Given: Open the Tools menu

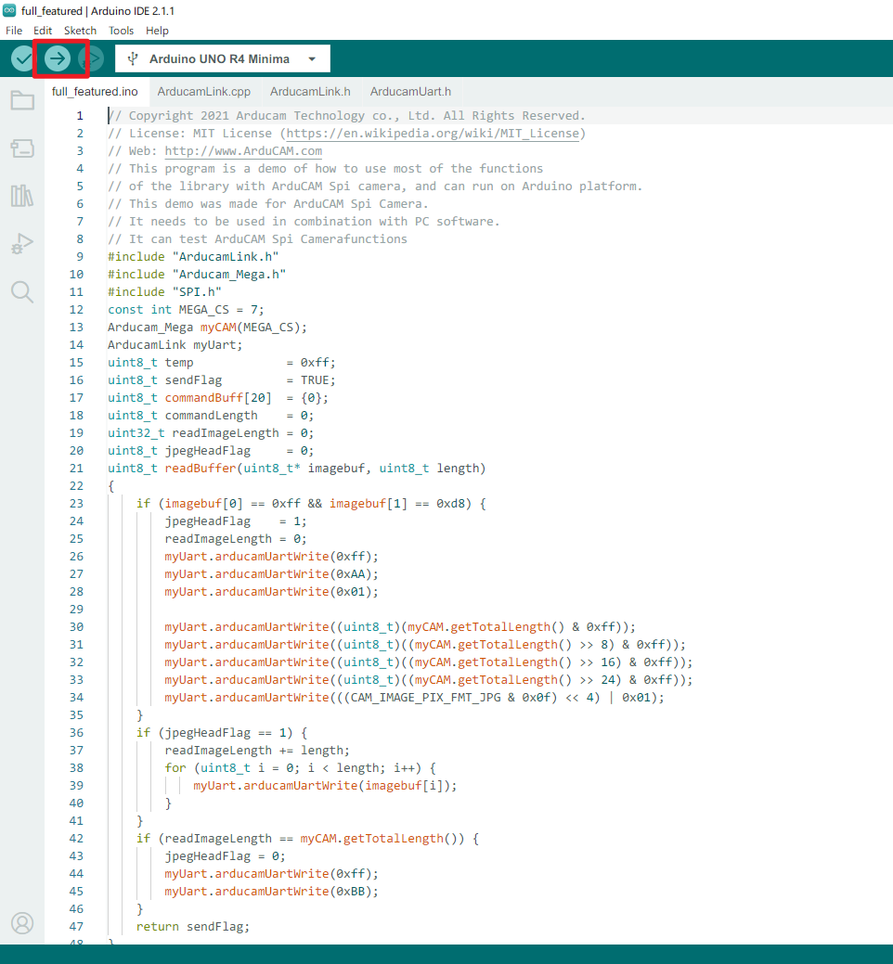Looking at the screenshot, I should click(x=121, y=31).
